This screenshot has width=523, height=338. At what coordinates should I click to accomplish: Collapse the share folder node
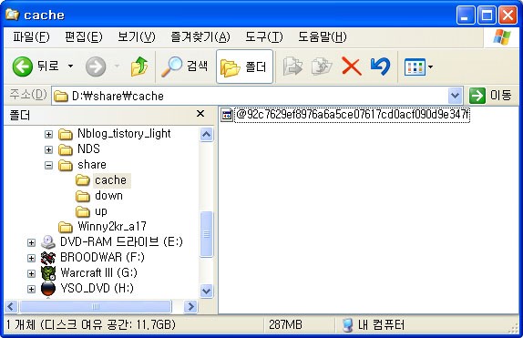48,165
